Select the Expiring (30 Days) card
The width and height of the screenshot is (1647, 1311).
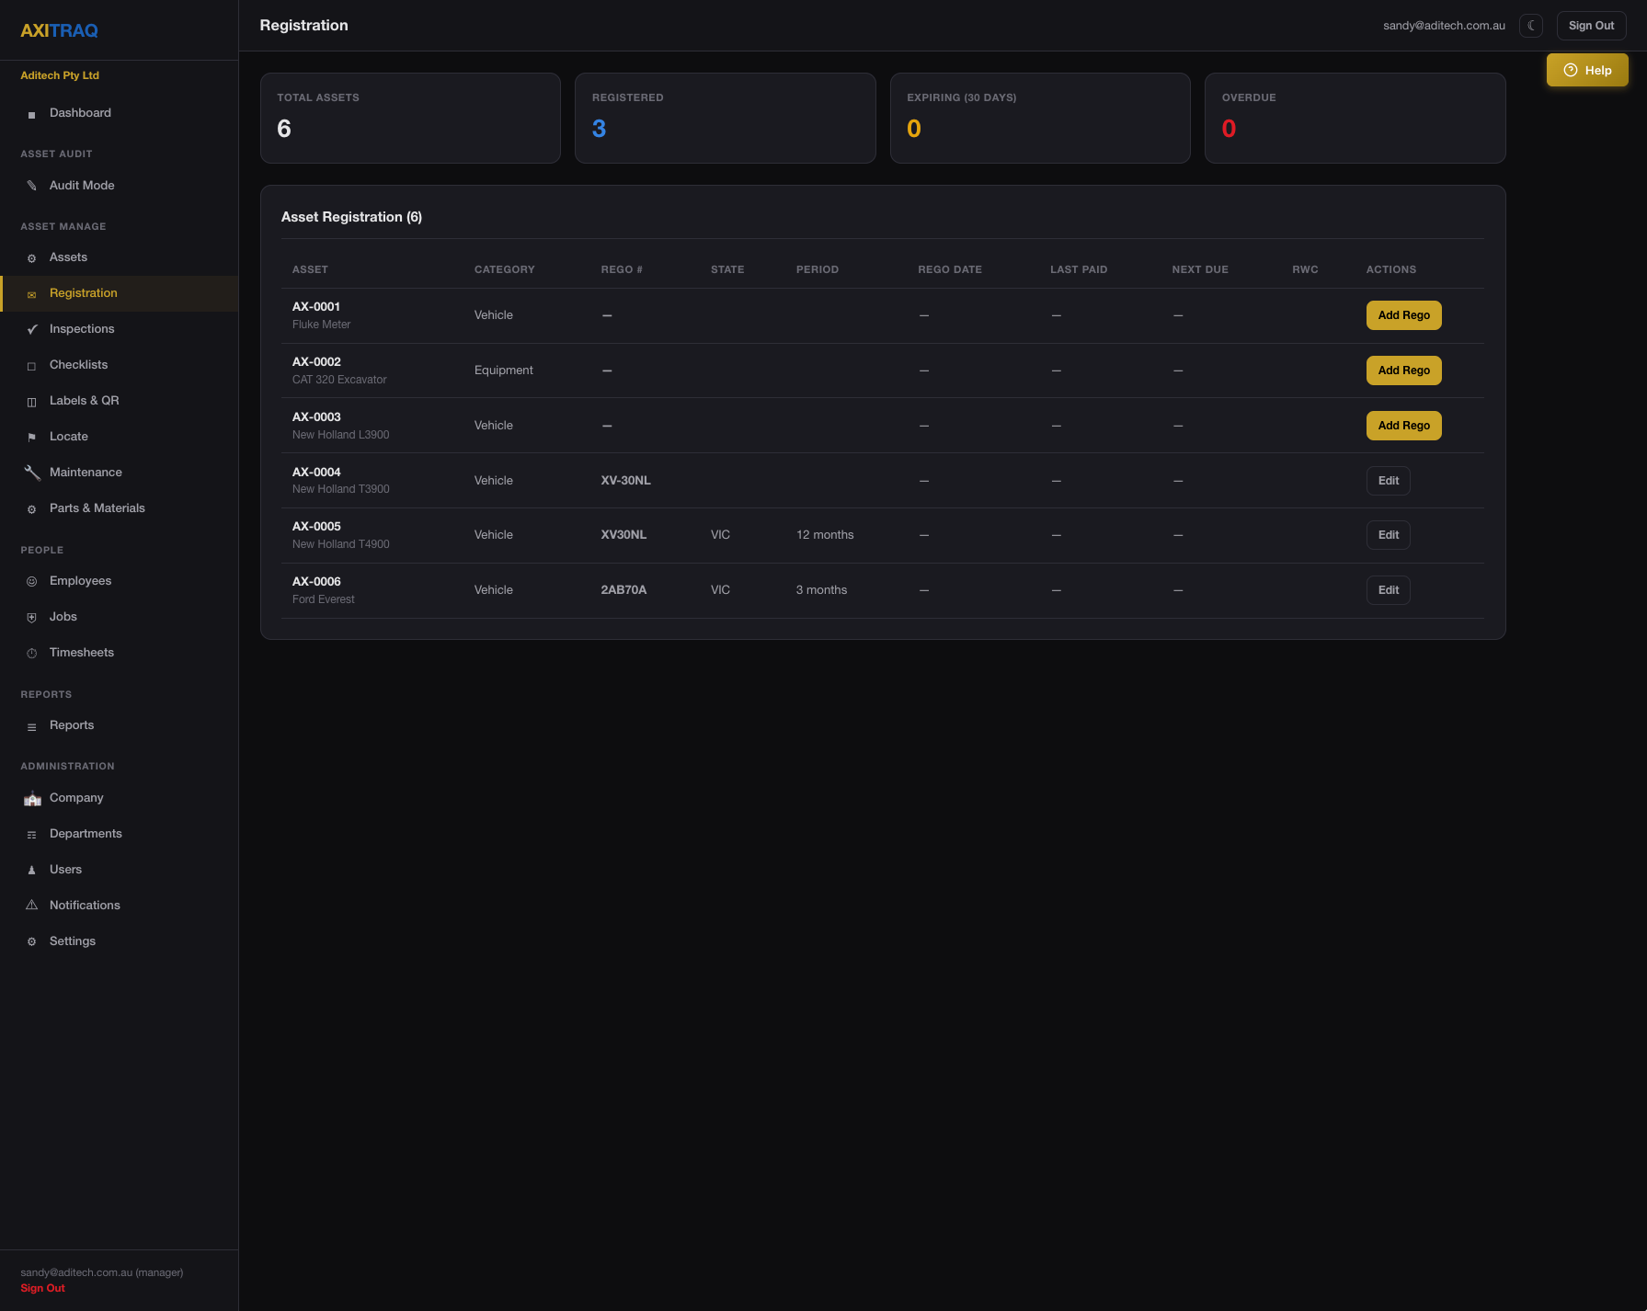point(1040,119)
